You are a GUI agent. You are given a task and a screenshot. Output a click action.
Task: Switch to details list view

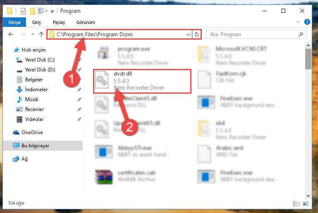tap(296, 204)
